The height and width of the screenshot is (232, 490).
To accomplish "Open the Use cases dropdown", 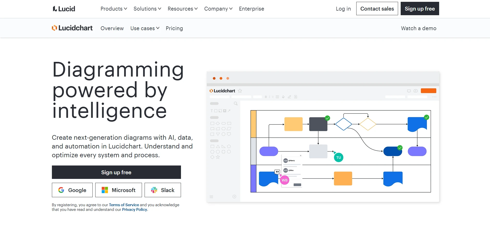I will (x=145, y=28).
